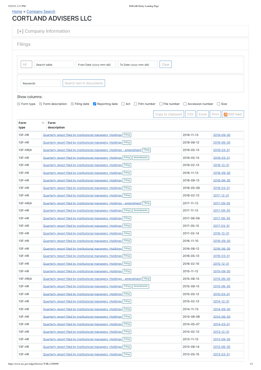Click the RSS feed icon button
Image resolution: width=261 pixels, height=370 pixels.
coord(233,114)
